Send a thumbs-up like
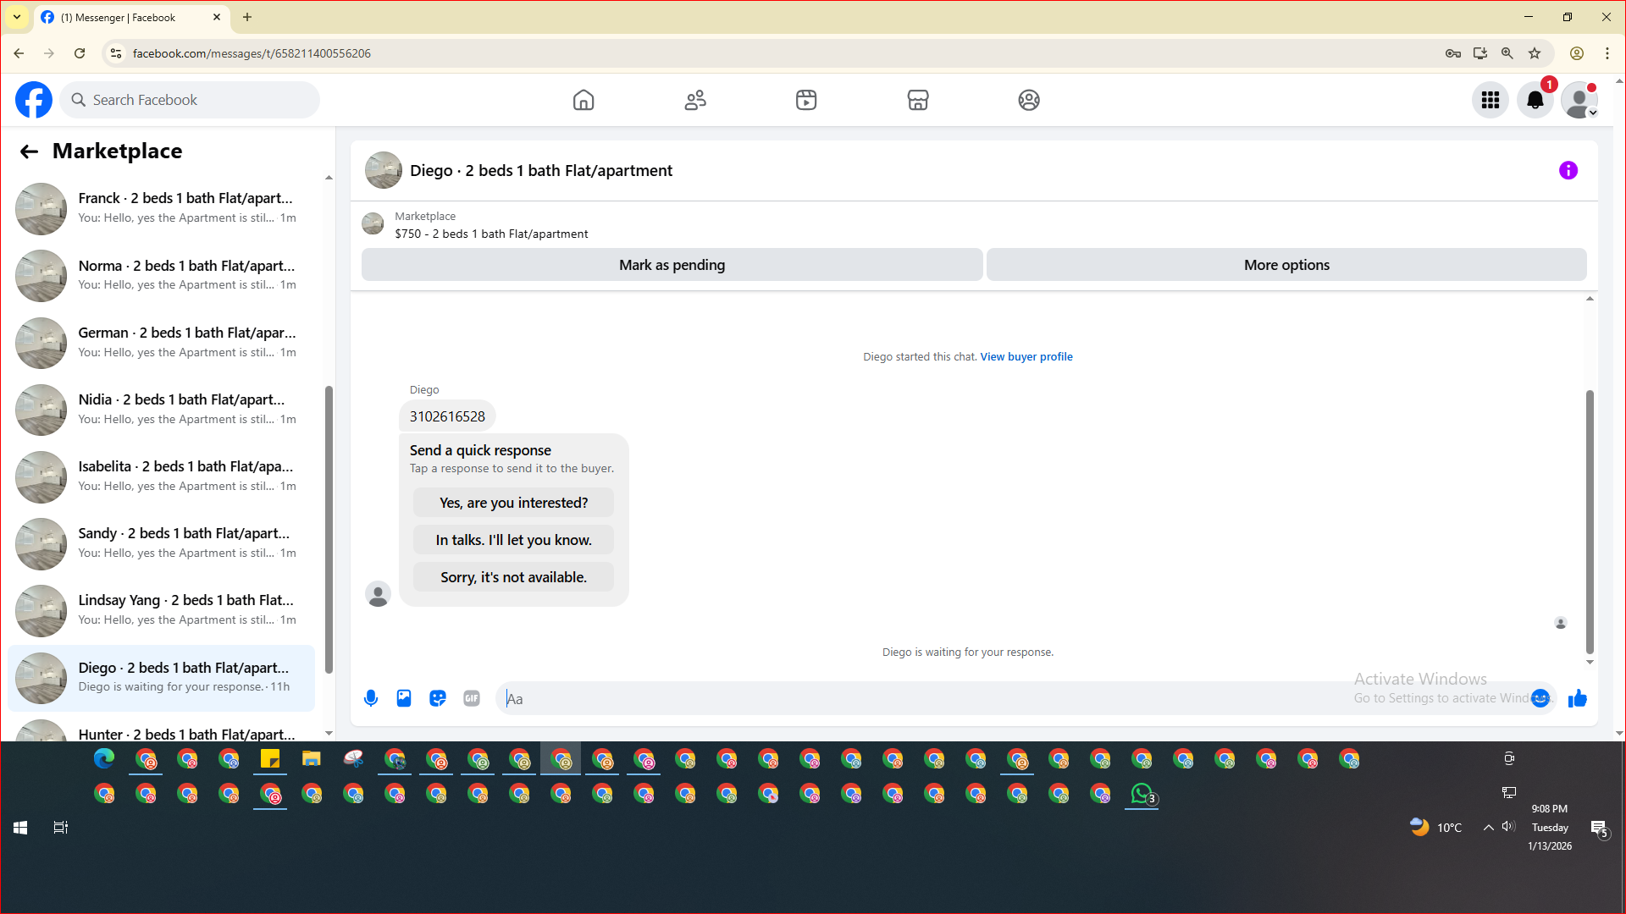The image size is (1626, 914). (1577, 698)
